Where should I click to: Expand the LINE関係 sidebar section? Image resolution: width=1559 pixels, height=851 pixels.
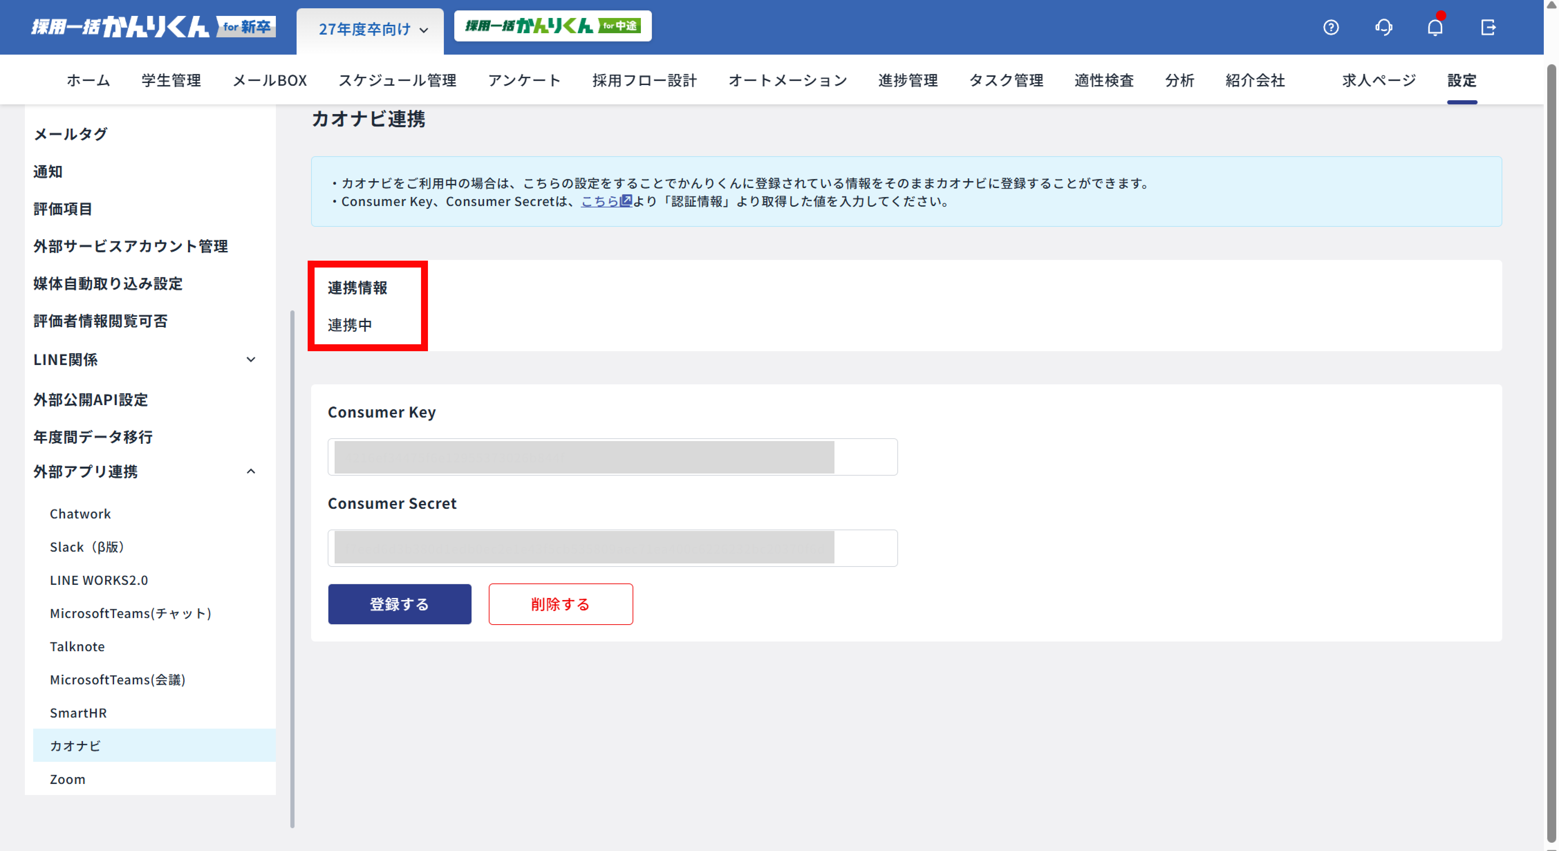click(x=251, y=359)
